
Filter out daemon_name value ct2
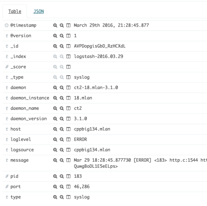coord(62,108)
